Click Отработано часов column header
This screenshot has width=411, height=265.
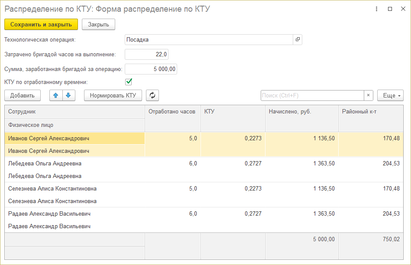(x=173, y=119)
